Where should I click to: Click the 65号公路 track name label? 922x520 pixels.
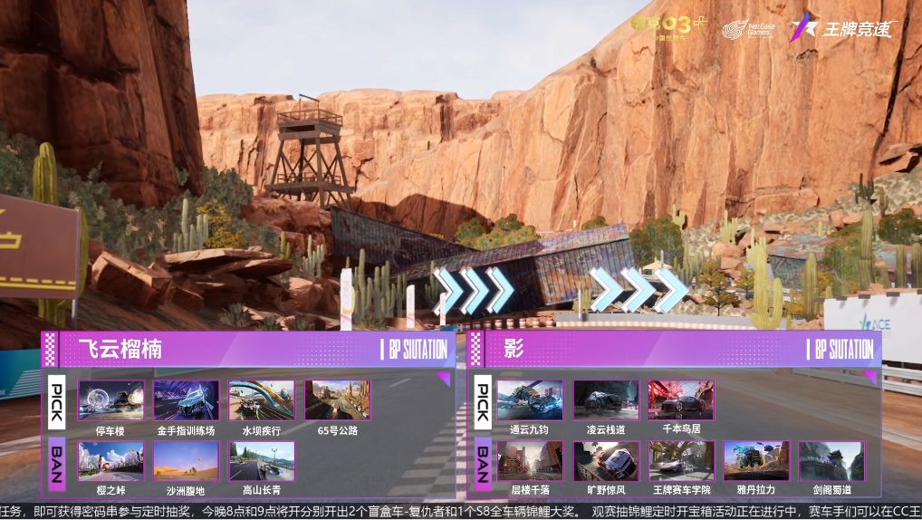(338, 430)
